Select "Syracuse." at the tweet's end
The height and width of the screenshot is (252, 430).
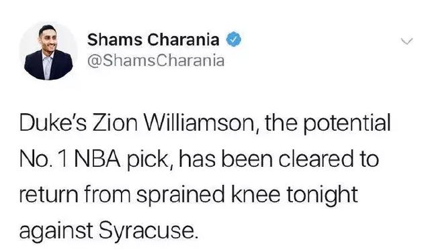148,231
